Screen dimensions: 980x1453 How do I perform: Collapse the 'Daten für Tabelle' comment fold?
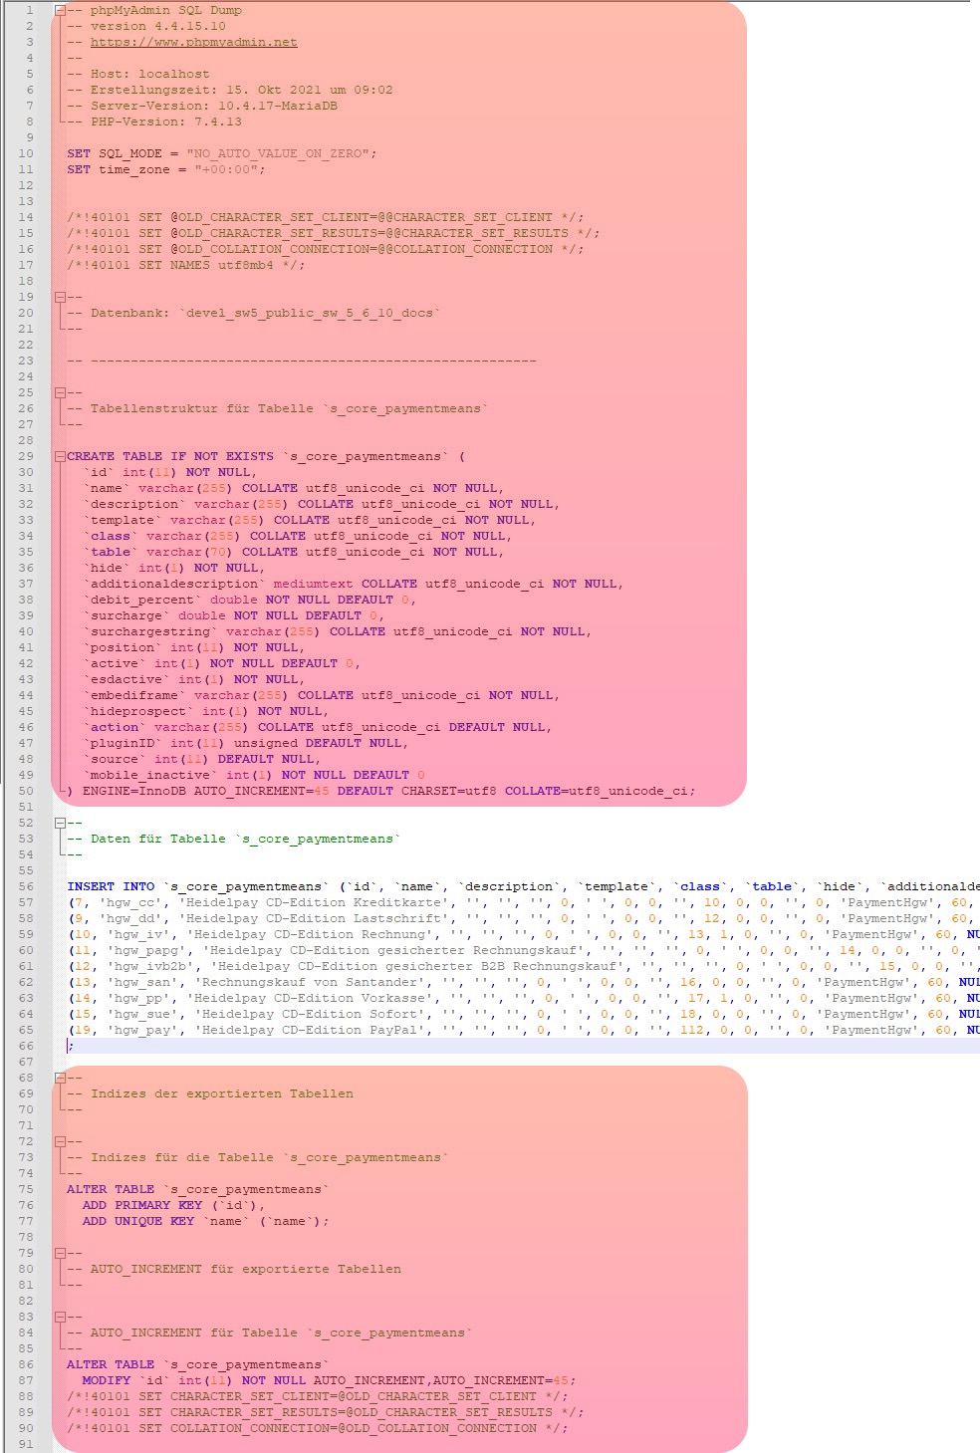tap(60, 823)
